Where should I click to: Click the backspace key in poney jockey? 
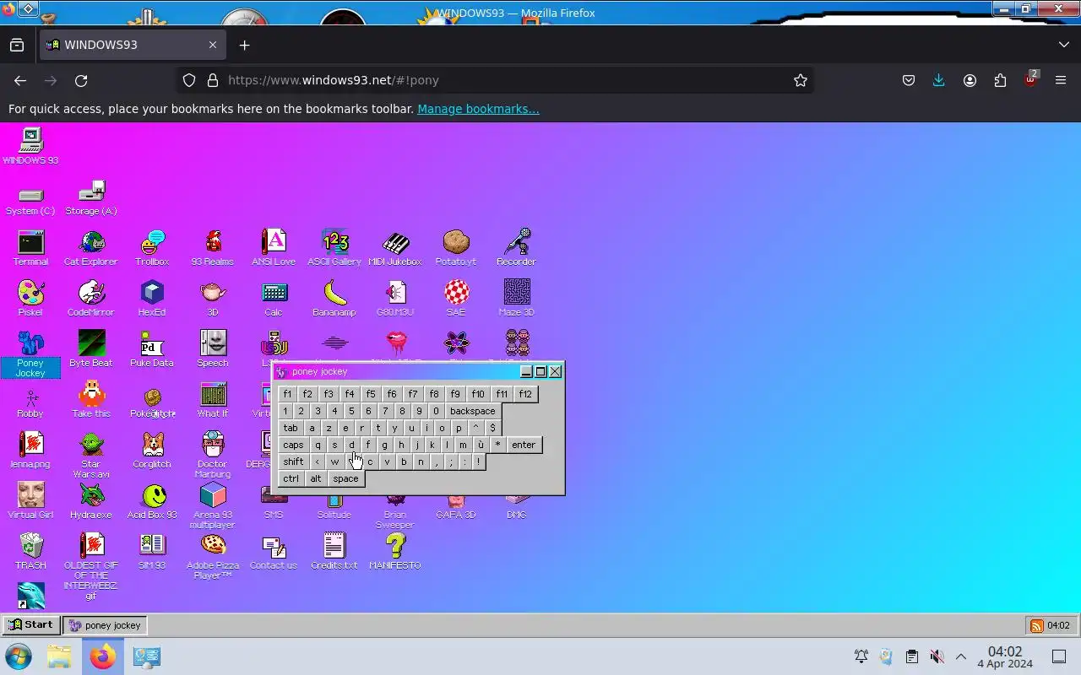point(472,411)
